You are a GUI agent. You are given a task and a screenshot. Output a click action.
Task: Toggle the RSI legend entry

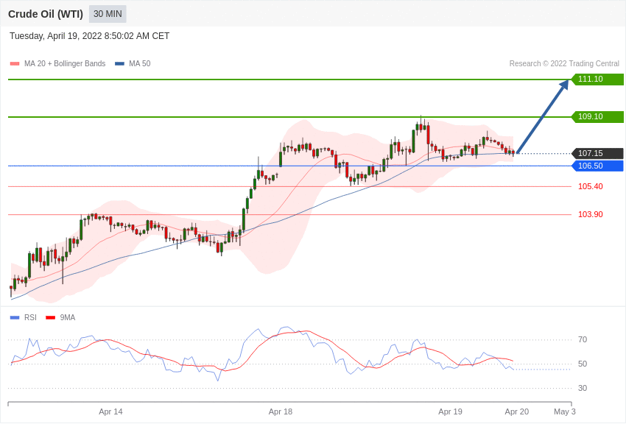(x=23, y=317)
